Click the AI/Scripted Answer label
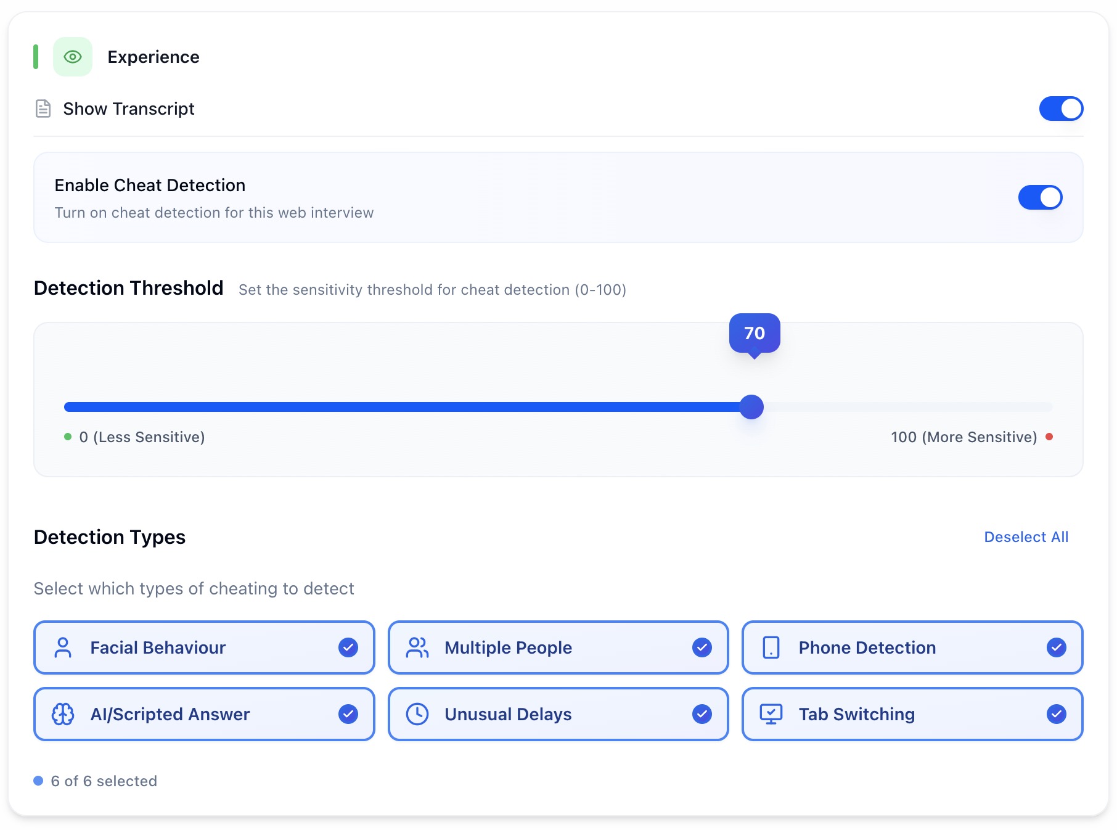Viewport: 1117px width, 830px height. coord(170,714)
